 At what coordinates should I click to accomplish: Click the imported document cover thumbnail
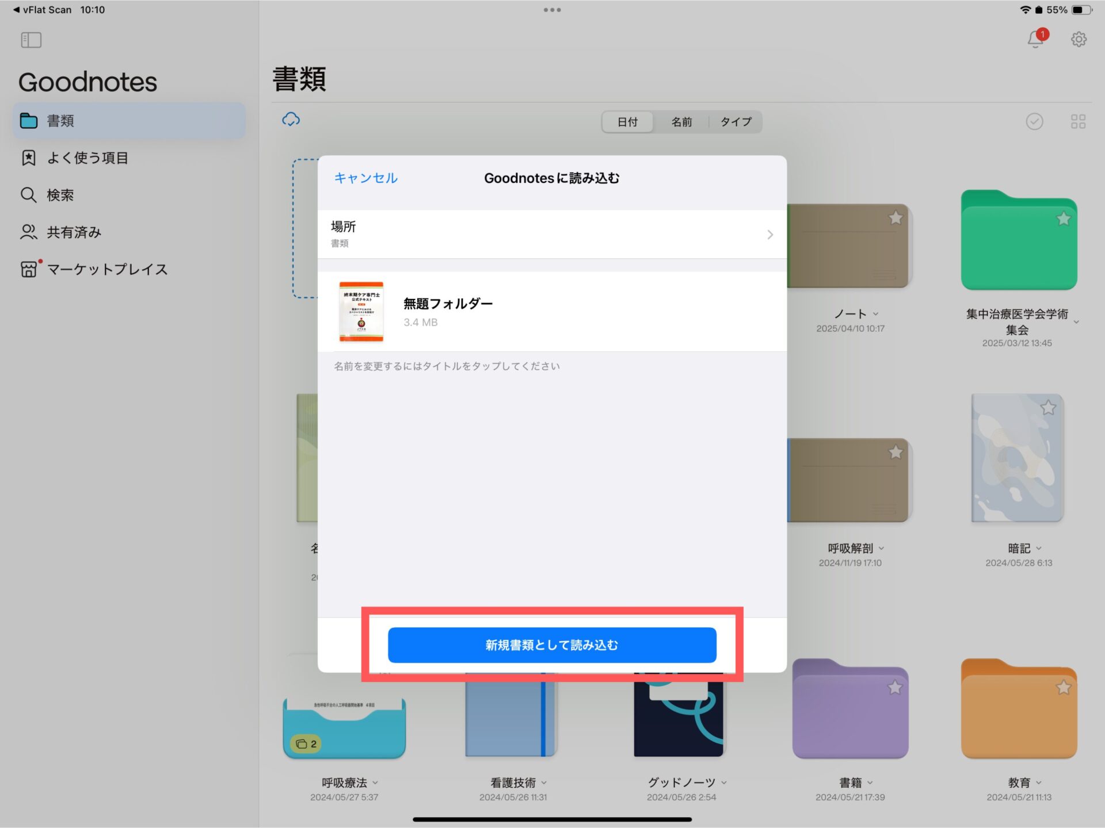pyautogui.click(x=361, y=312)
